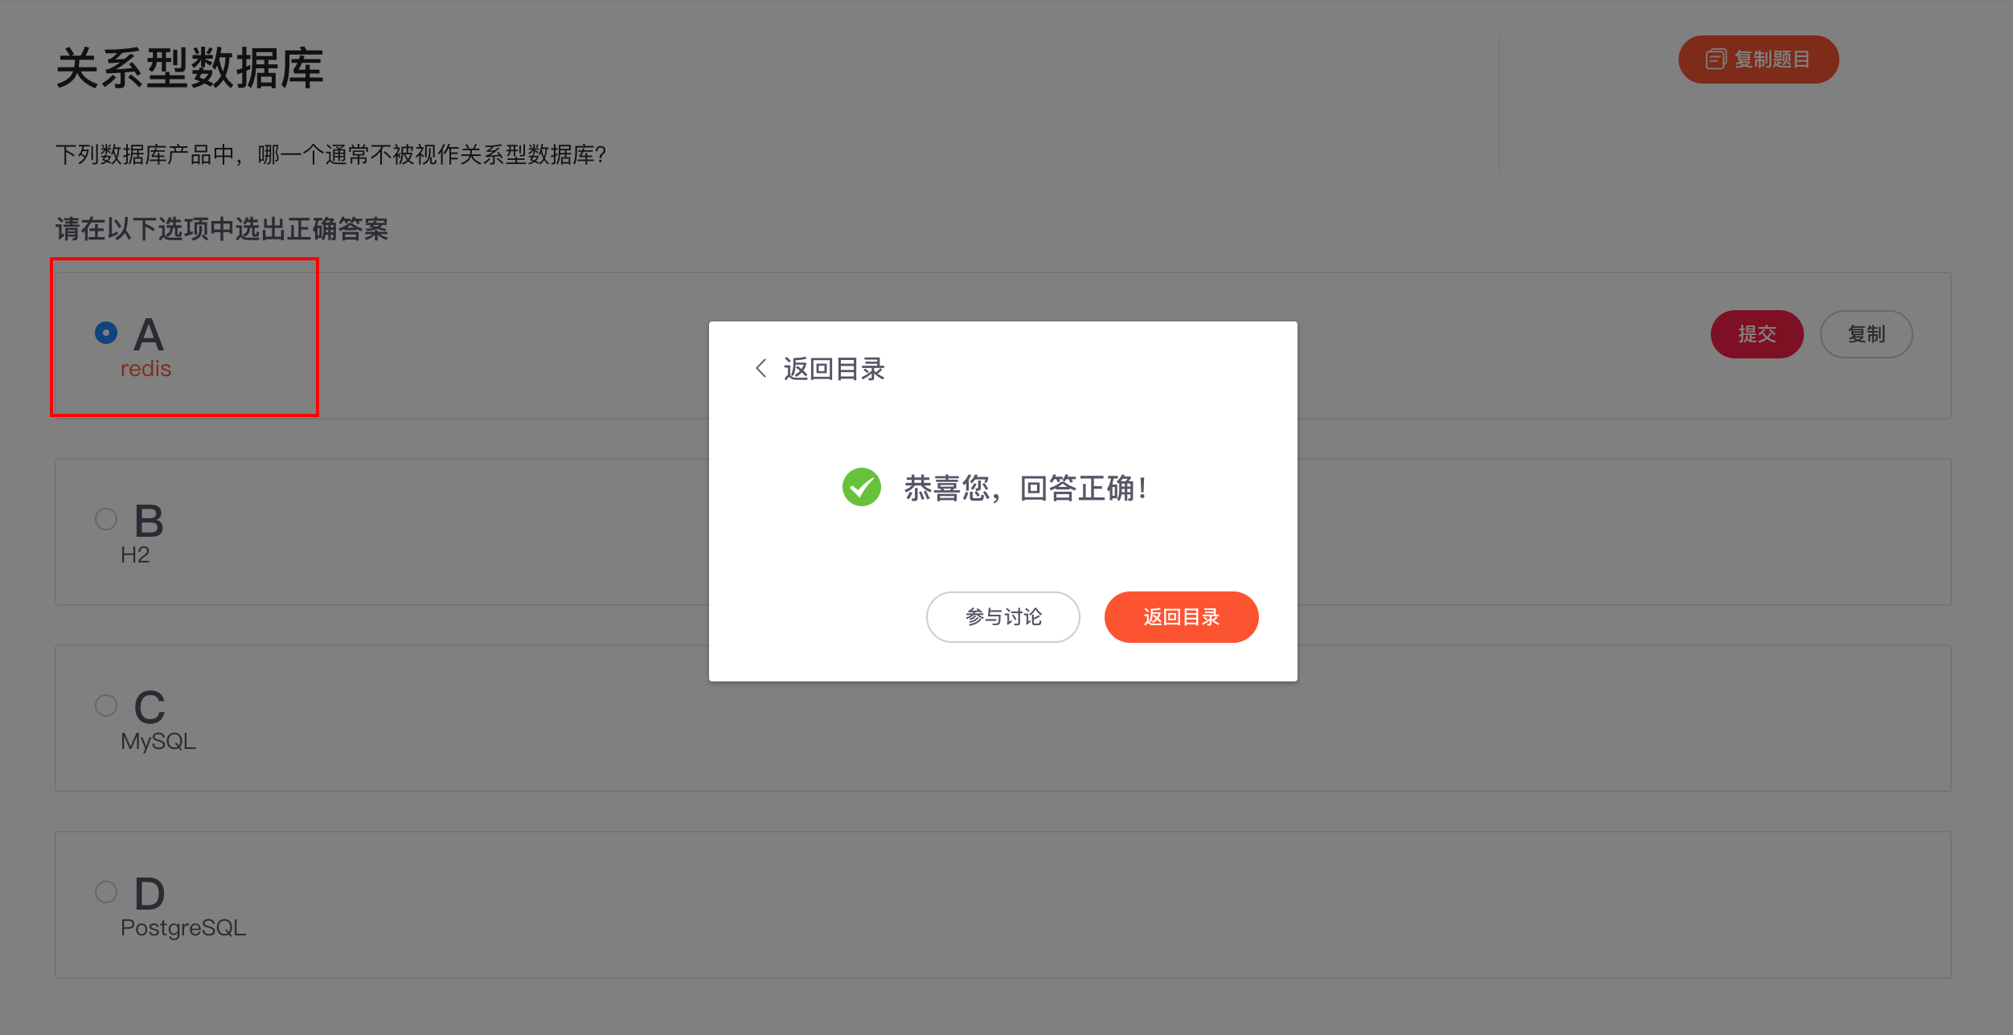Click the copy icon in 复制题目 button
This screenshot has height=1035, width=2013.
(x=1716, y=59)
